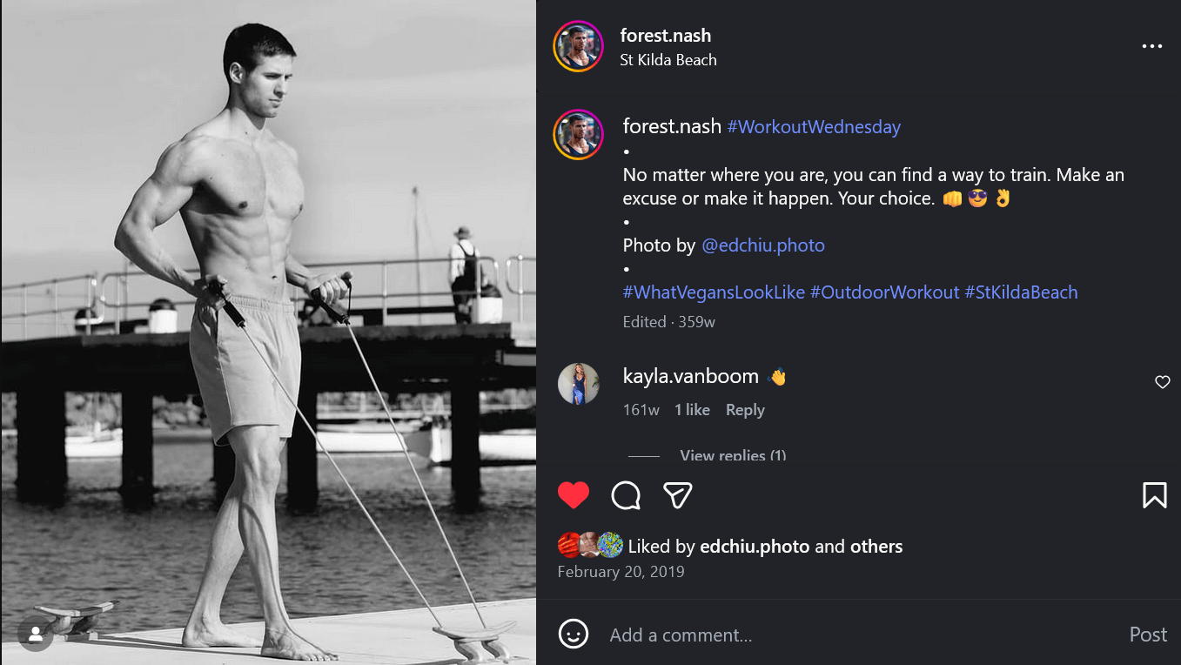This screenshot has height=665, width=1181.
Task: Open the #WorkoutWednesday hashtag
Action: click(813, 127)
